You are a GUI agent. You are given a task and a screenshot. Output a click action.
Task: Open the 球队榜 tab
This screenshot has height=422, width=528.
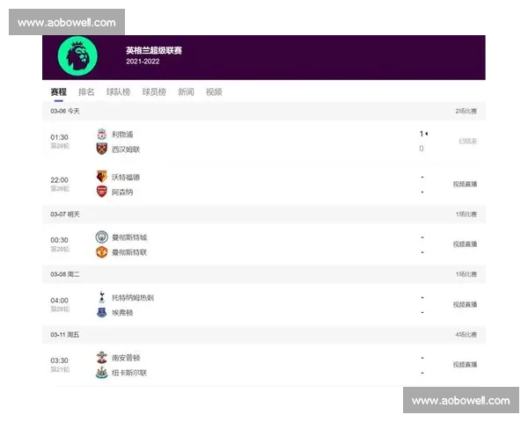coord(118,91)
